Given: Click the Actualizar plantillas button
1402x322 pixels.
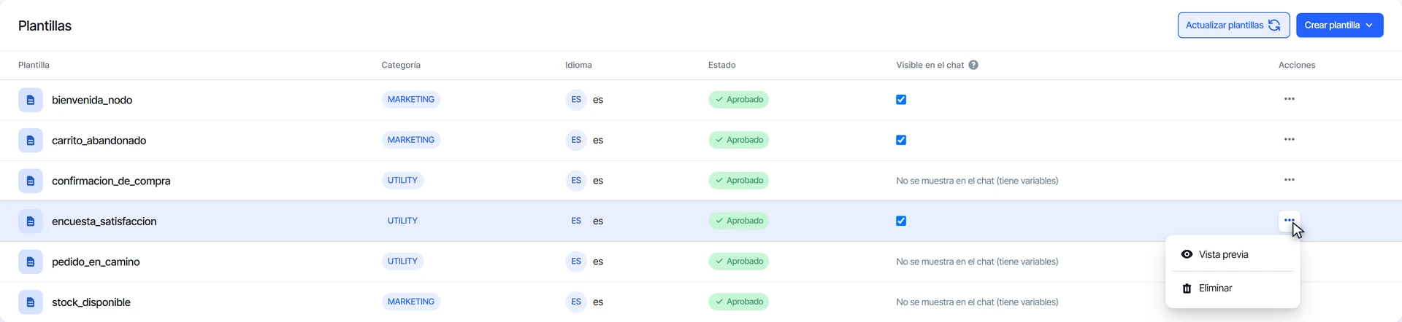Looking at the screenshot, I should click(1233, 25).
